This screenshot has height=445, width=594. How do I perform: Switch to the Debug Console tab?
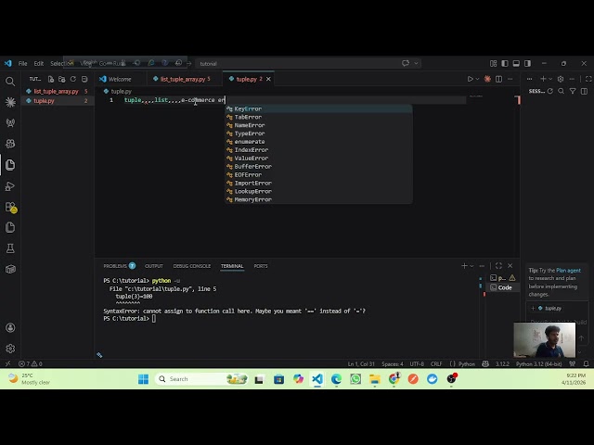(192, 266)
